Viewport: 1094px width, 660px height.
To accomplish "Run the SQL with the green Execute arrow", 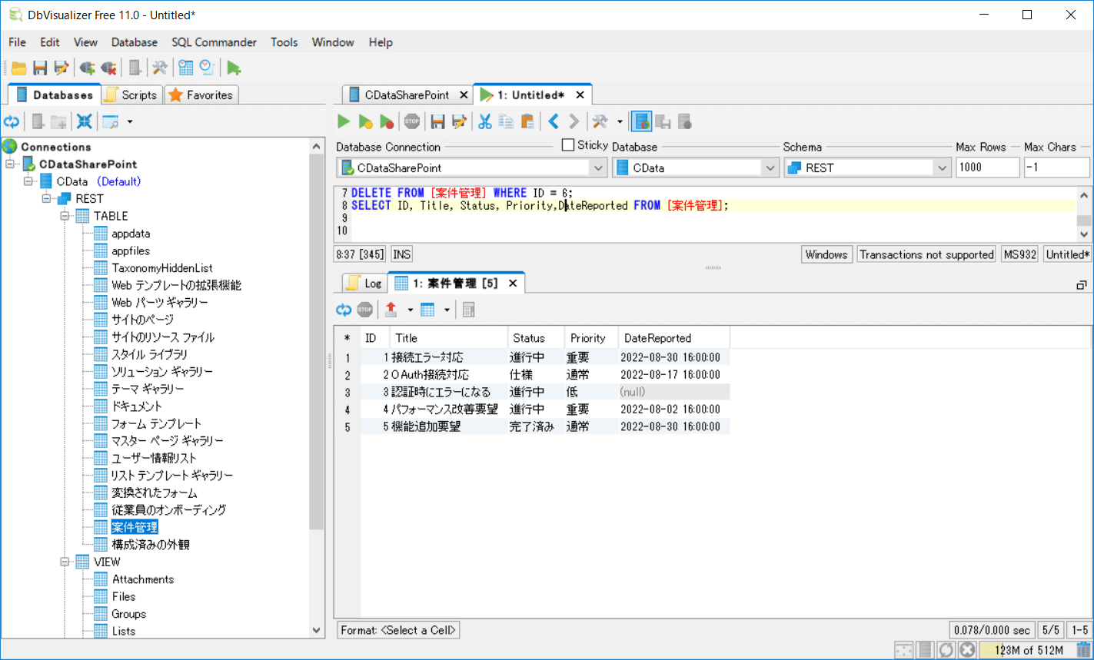I will point(344,121).
